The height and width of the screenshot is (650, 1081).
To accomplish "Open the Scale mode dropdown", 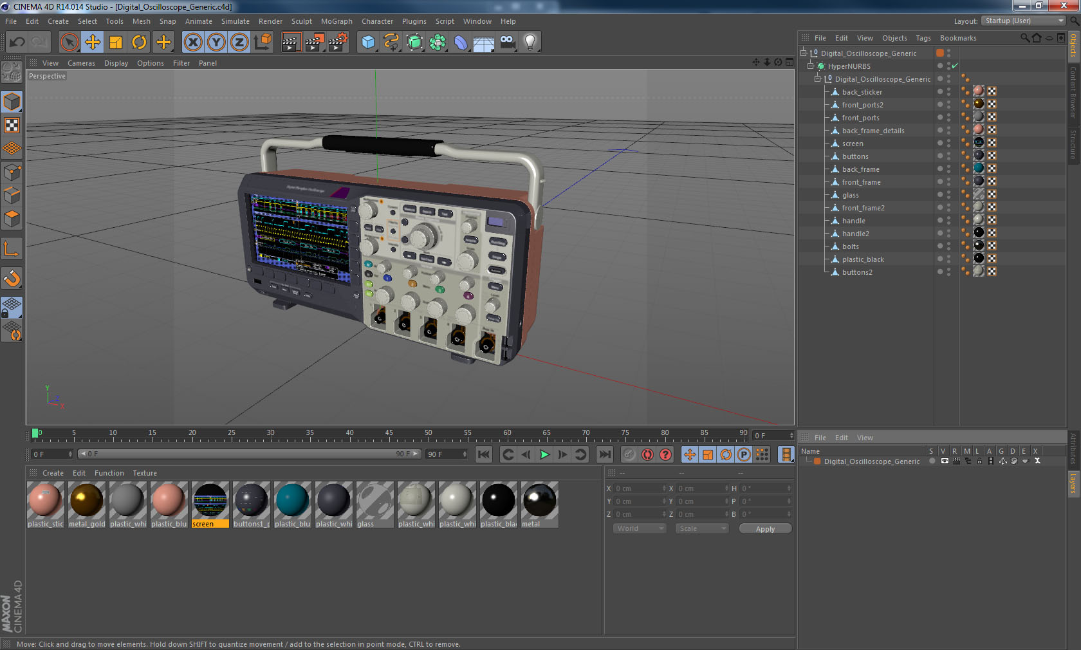I will pyautogui.click(x=701, y=528).
